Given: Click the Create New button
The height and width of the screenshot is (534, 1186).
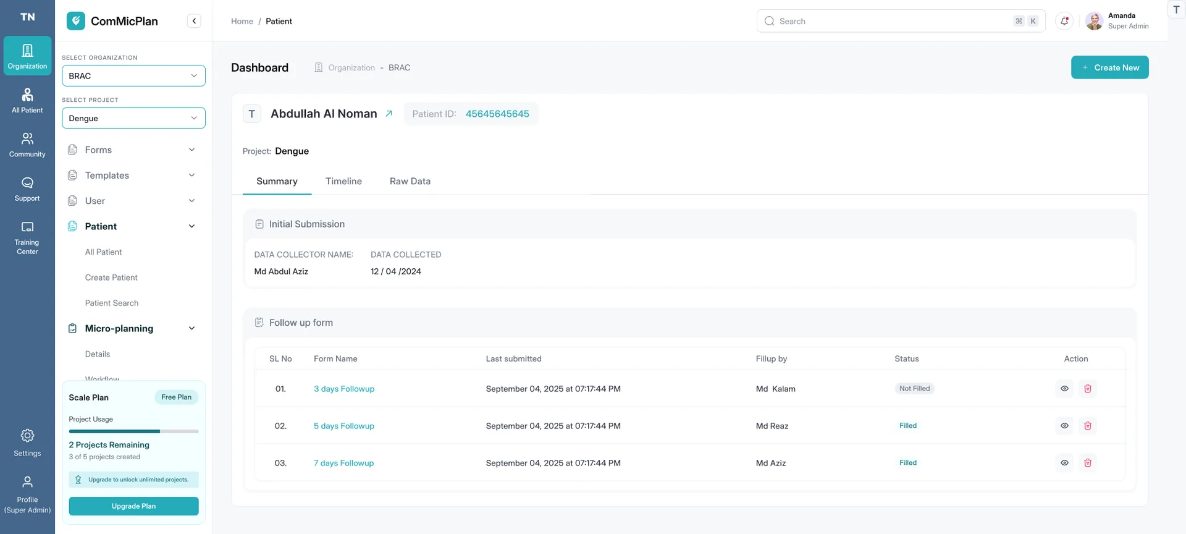Looking at the screenshot, I should 1109,67.
